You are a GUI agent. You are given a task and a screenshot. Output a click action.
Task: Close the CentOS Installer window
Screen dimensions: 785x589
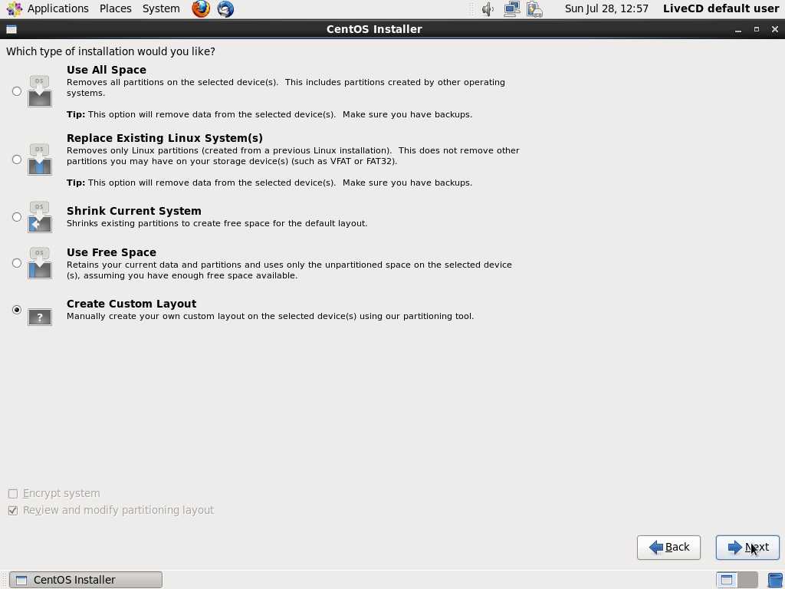tap(775, 30)
